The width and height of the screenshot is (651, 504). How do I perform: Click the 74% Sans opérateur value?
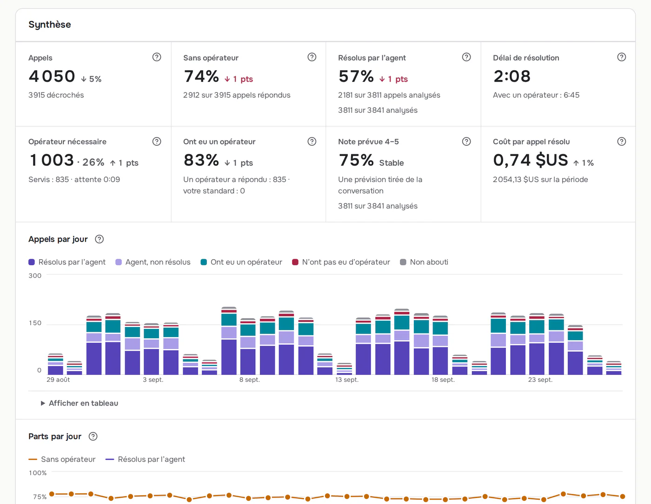tap(201, 76)
